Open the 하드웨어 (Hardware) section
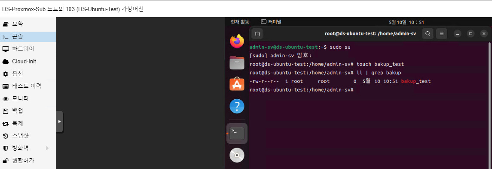 [x=28, y=49]
